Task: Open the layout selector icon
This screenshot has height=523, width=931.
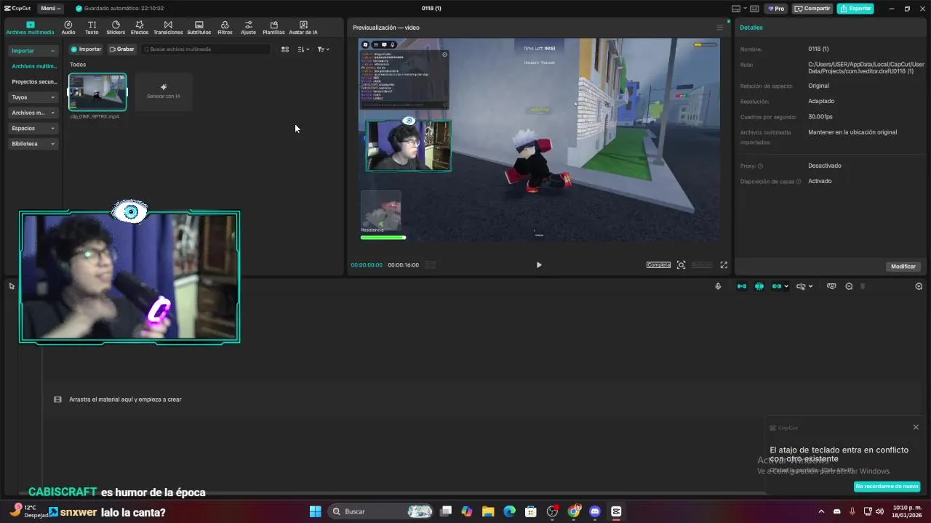Action: pyautogui.click(x=737, y=9)
